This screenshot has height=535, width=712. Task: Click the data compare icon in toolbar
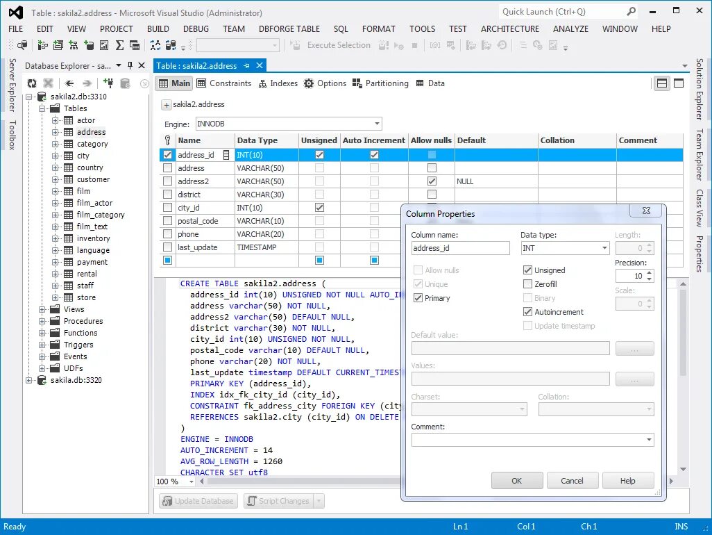point(171,45)
